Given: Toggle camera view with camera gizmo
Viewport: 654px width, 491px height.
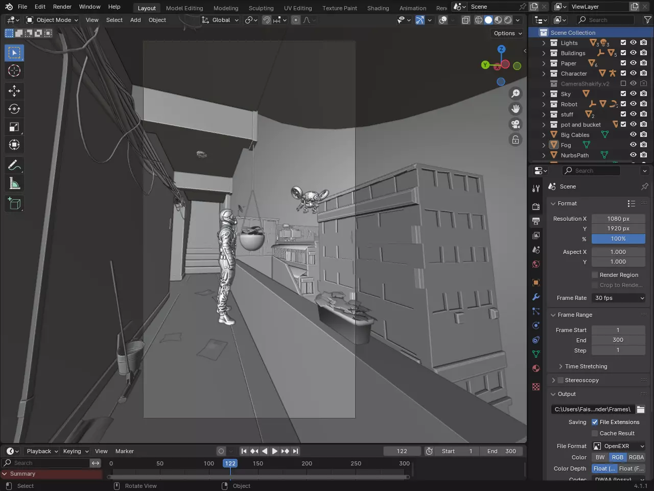Looking at the screenshot, I should click(x=516, y=124).
